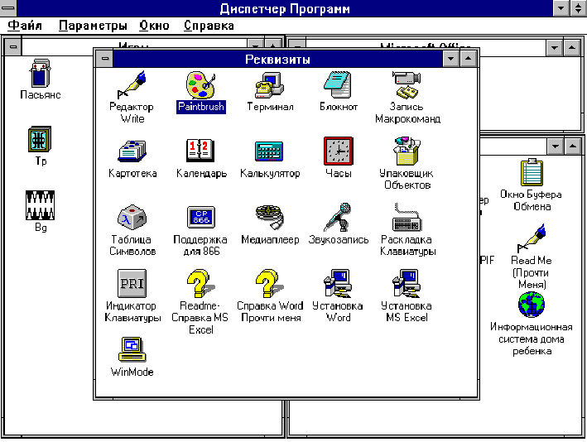Minimize the window containing Окно Буфера Обмена
The height and width of the screenshot is (442, 587).
(x=556, y=147)
